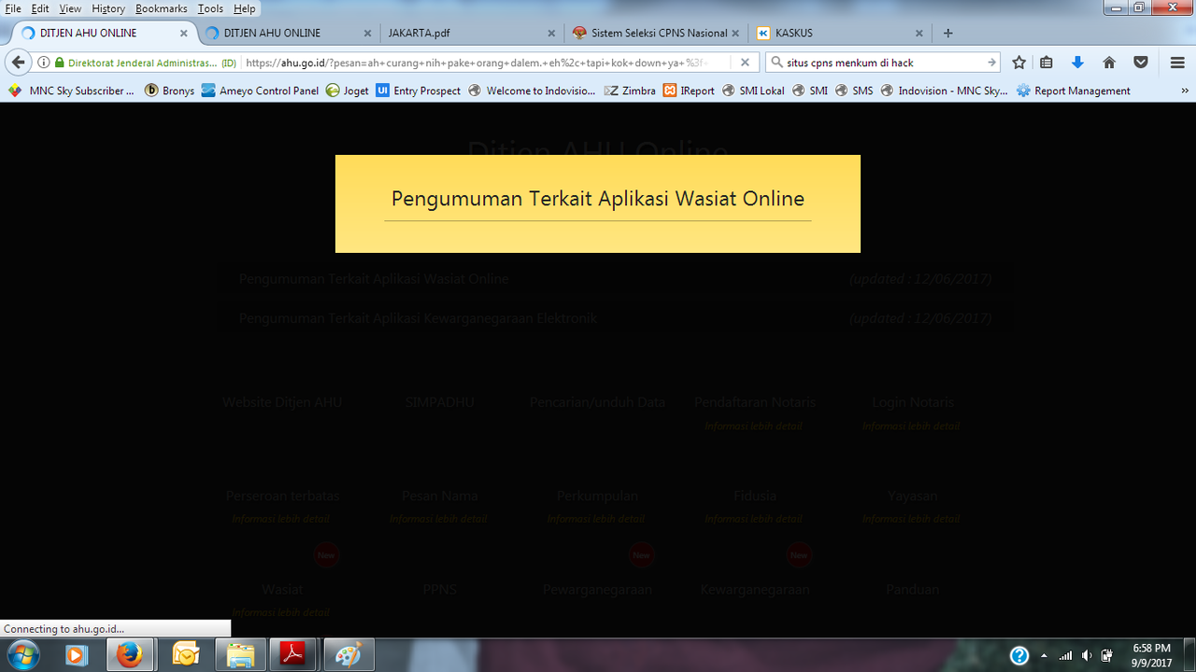
Task: Switch to Firefox in the taskbar
Action: coord(131,655)
